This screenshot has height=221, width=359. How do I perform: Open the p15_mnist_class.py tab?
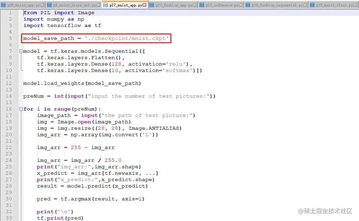334,5
